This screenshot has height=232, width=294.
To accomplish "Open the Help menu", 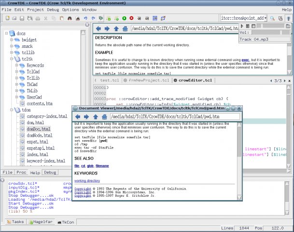I will [x=287, y=10].
